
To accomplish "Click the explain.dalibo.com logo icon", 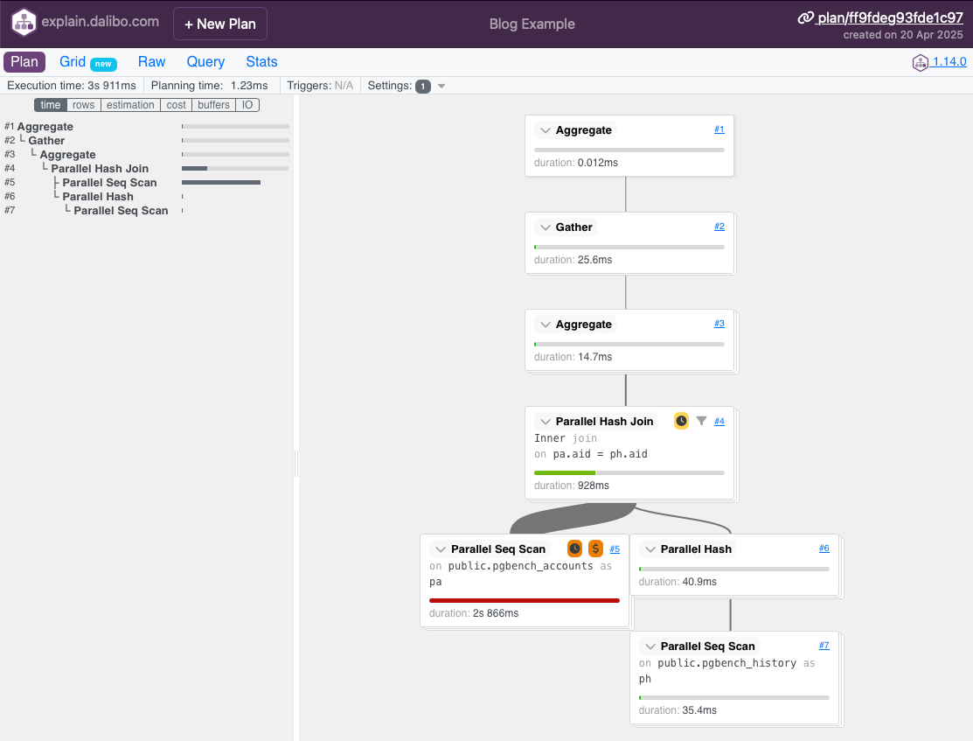I will pos(24,23).
